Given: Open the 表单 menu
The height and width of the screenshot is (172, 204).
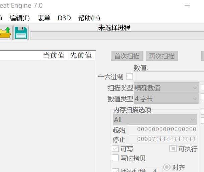Looking at the screenshot, I should 44,18.
